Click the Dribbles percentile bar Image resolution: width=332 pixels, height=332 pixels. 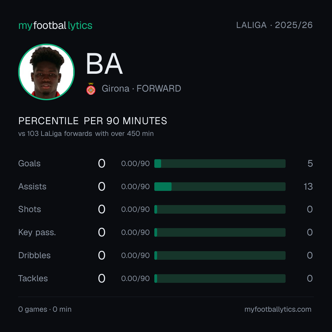pos(220,255)
